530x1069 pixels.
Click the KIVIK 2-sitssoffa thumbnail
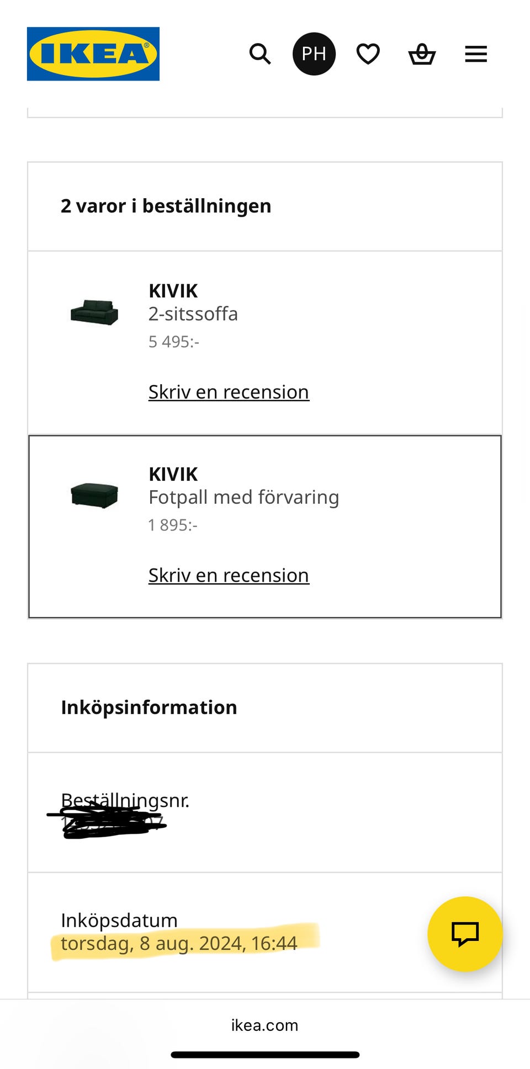click(94, 312)
